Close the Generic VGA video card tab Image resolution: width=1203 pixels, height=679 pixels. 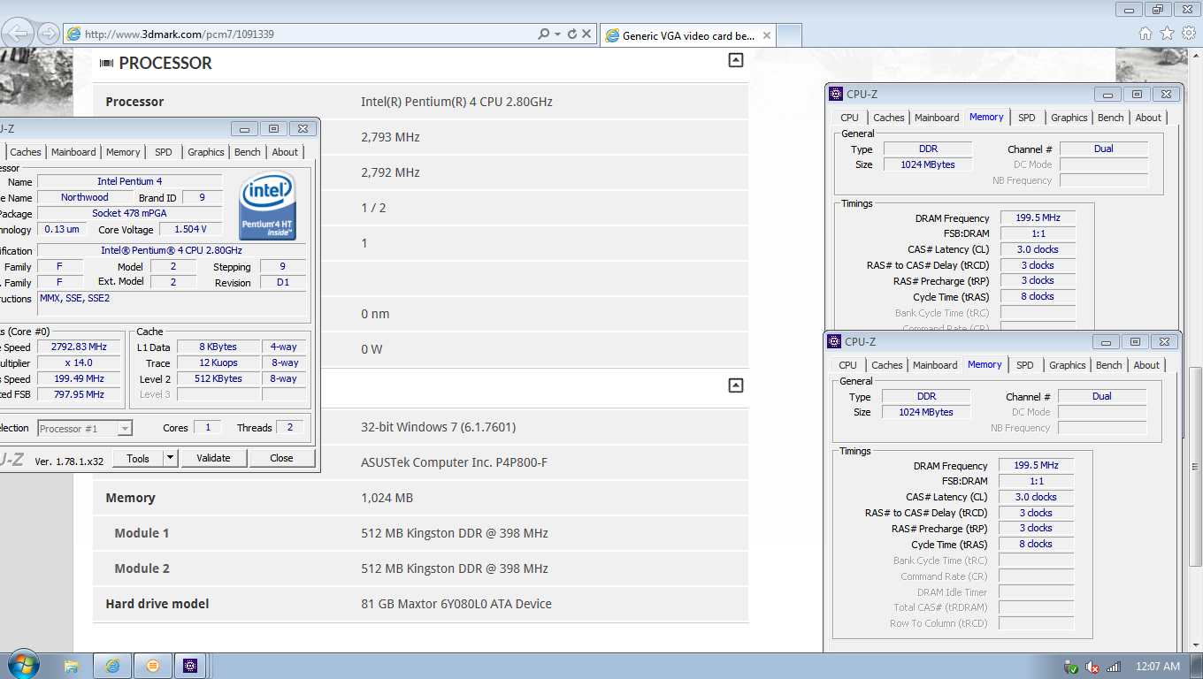point(767,36)
